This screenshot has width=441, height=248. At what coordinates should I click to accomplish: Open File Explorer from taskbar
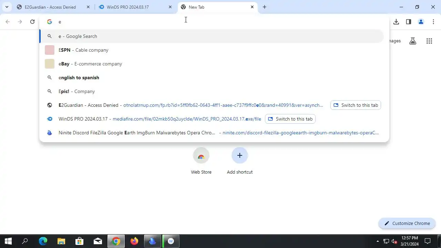(x=61, y=241)
